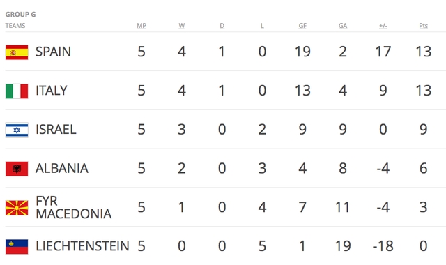Click the MP column header

(141, 26)
